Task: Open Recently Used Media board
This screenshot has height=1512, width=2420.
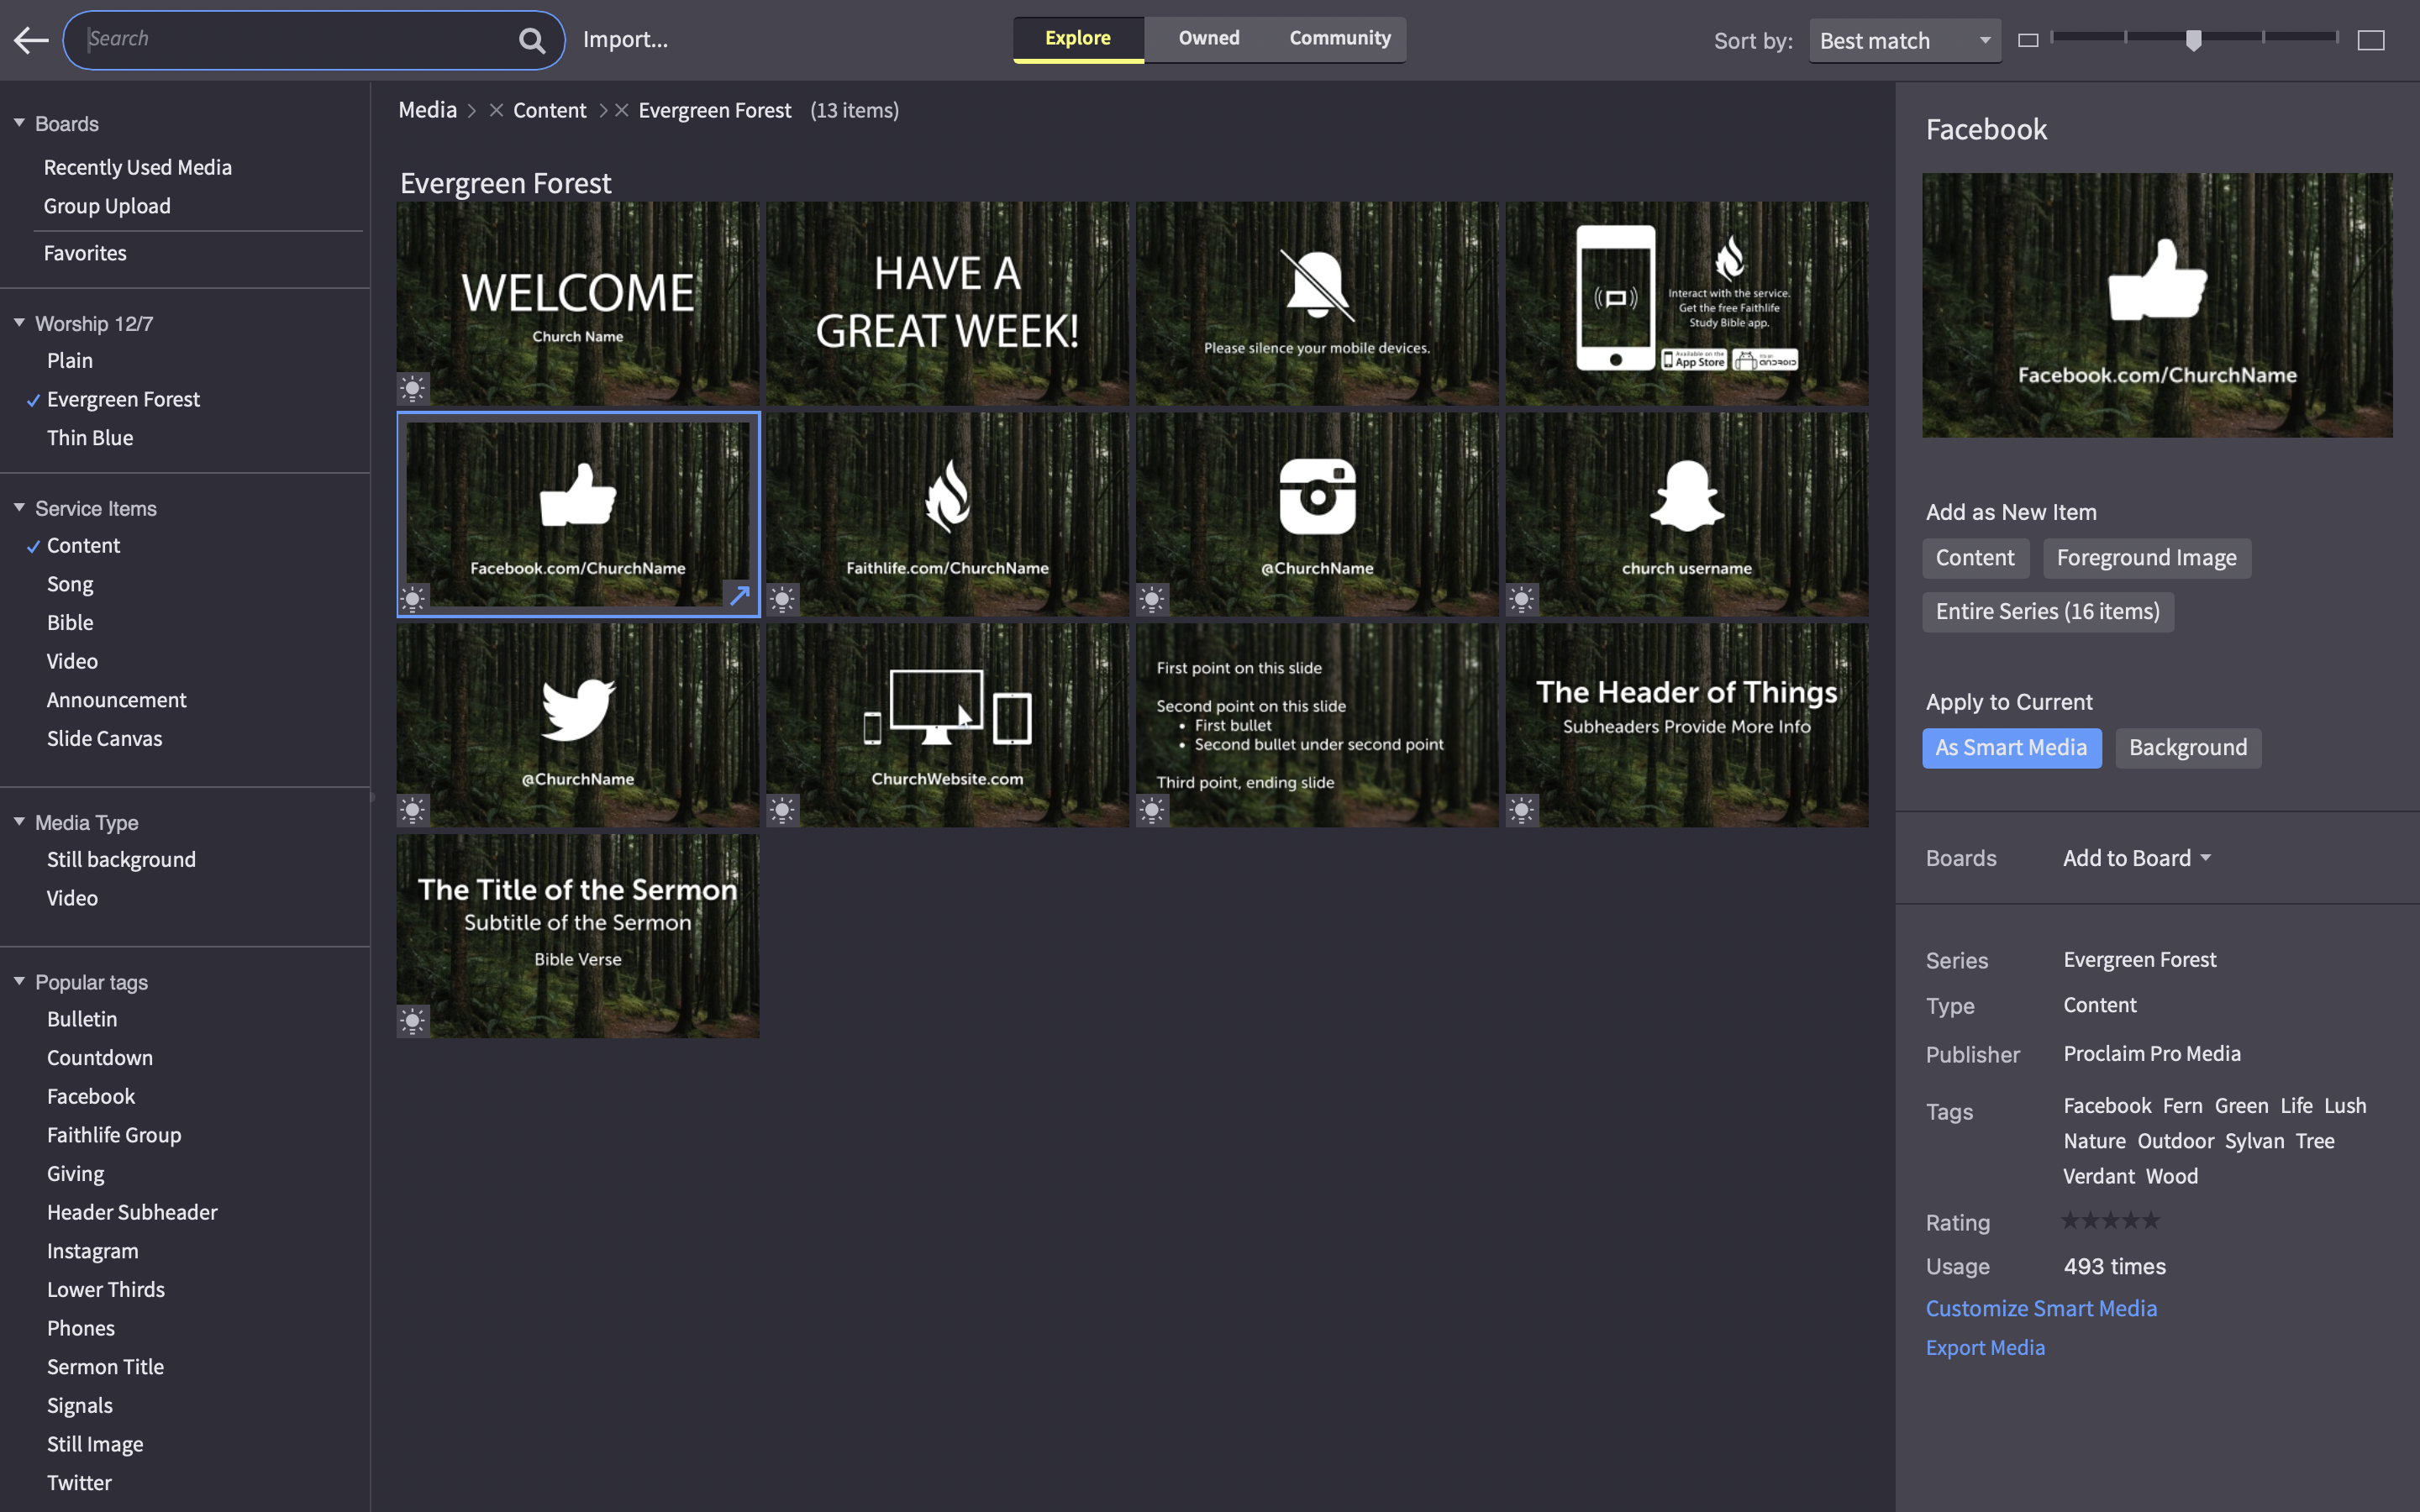Action: click(138, 167)
